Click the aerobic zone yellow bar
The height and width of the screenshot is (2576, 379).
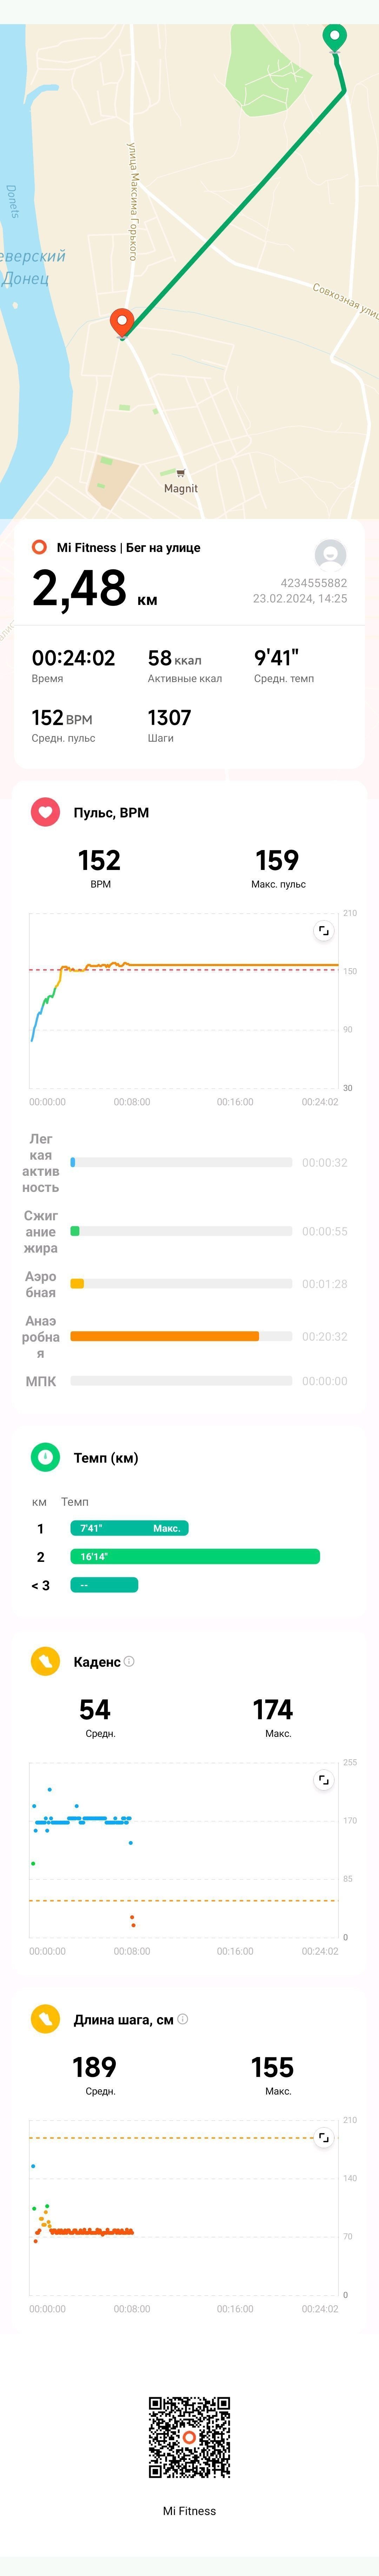[x=77, y=1283]
